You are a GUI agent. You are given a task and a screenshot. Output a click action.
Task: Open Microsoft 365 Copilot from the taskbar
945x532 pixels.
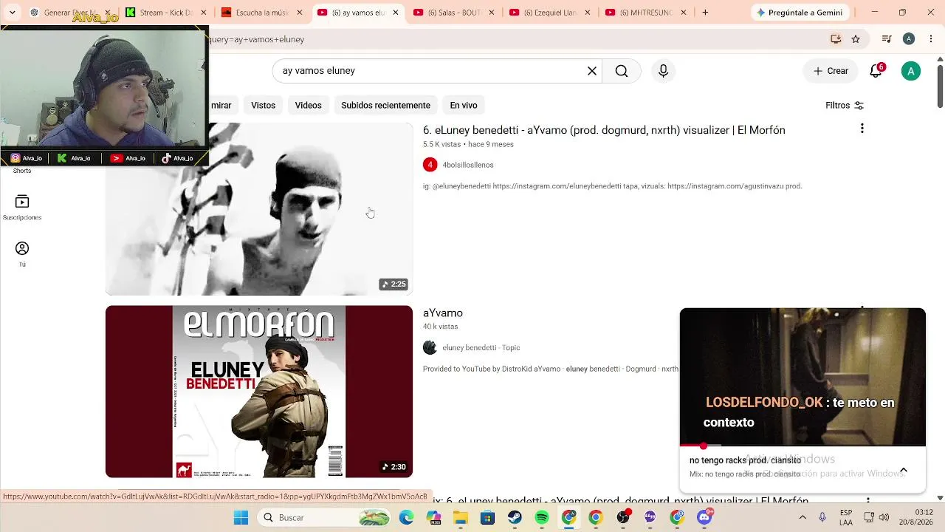point(433,518)
